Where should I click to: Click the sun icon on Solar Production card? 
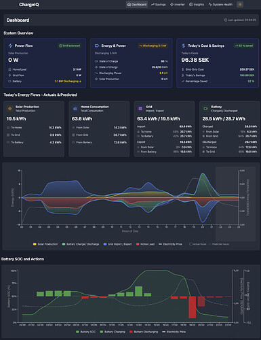[x=10, y=109]
